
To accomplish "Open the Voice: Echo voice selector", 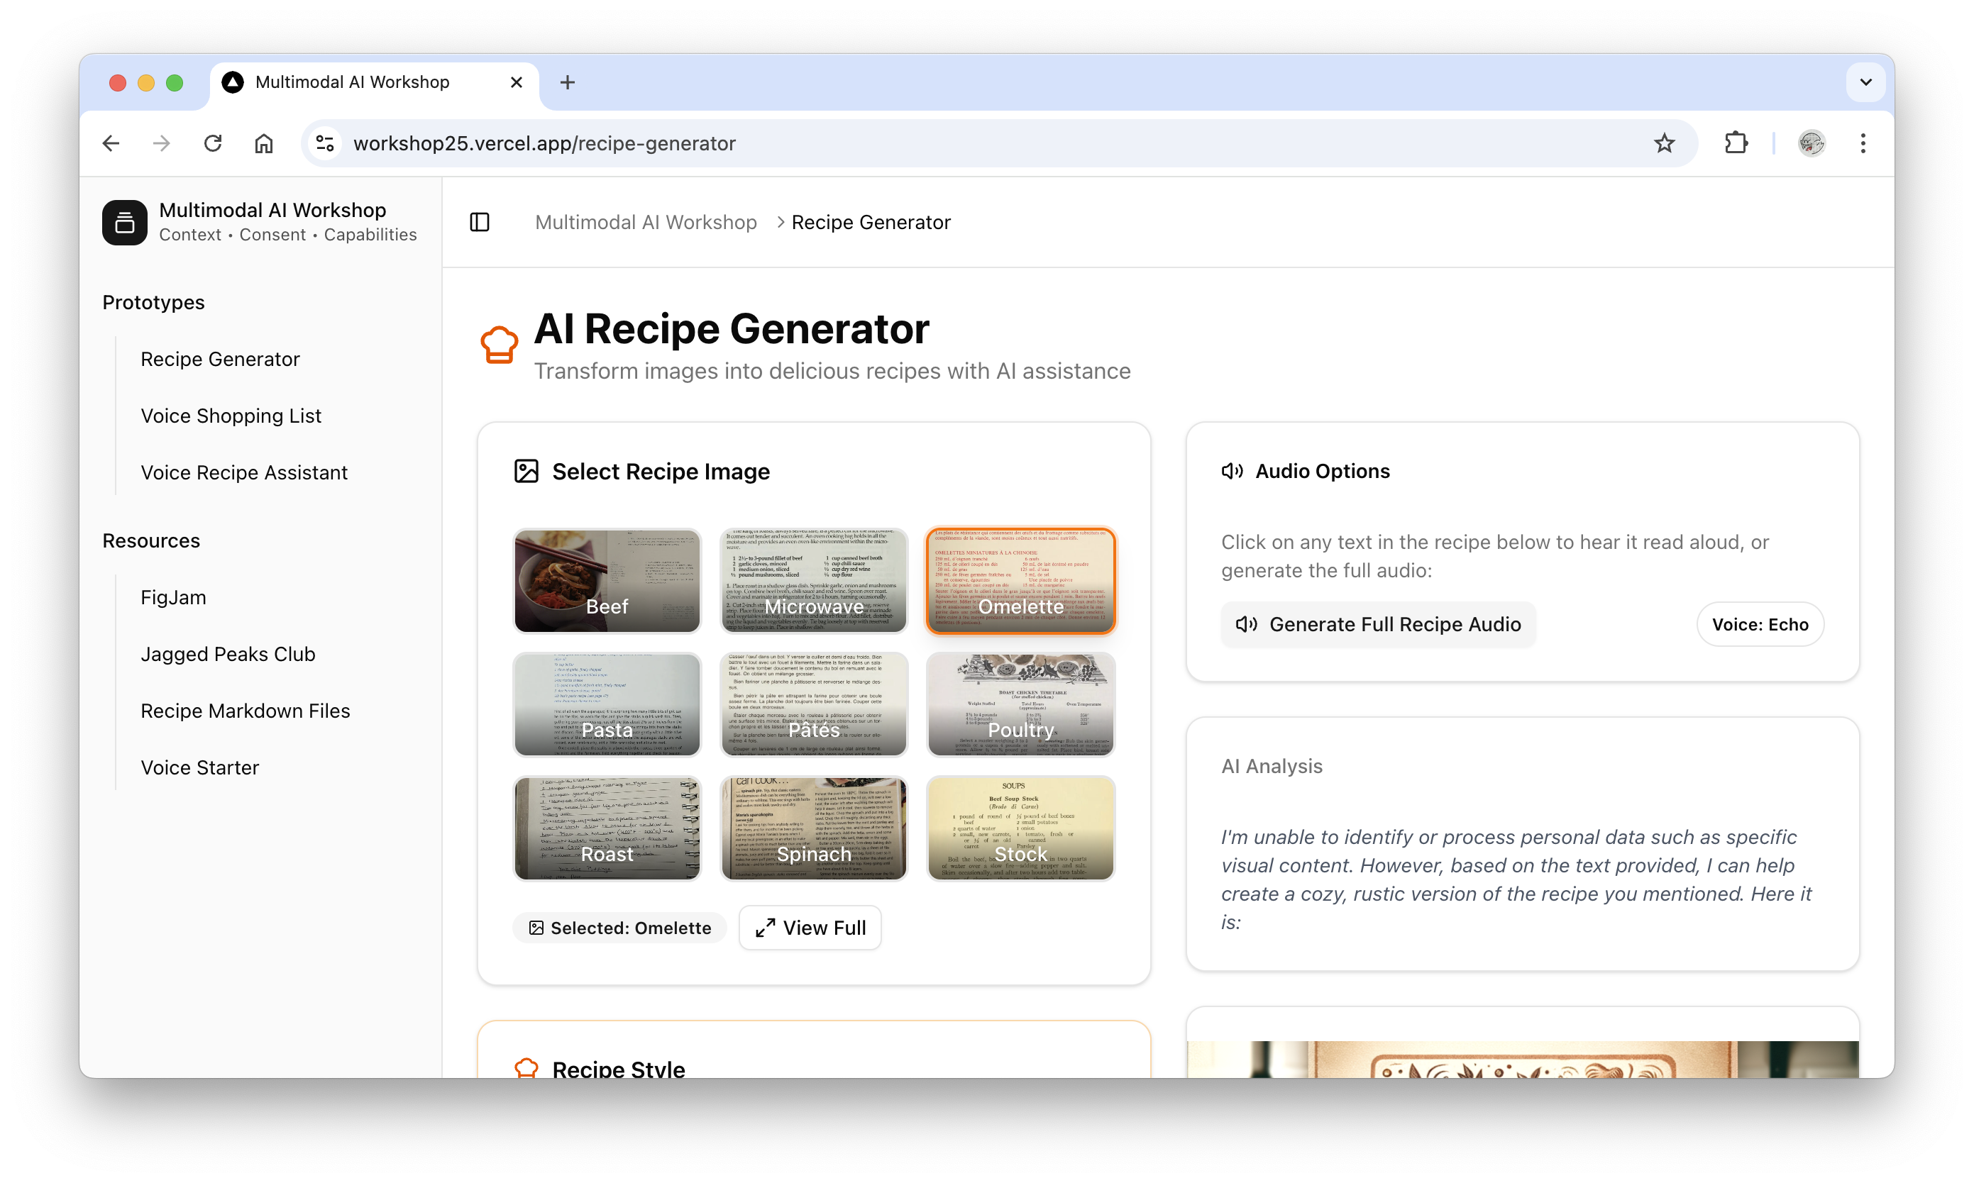I will [1760, 624].
